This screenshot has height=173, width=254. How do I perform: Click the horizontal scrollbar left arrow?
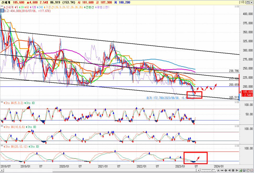point(2,170)
